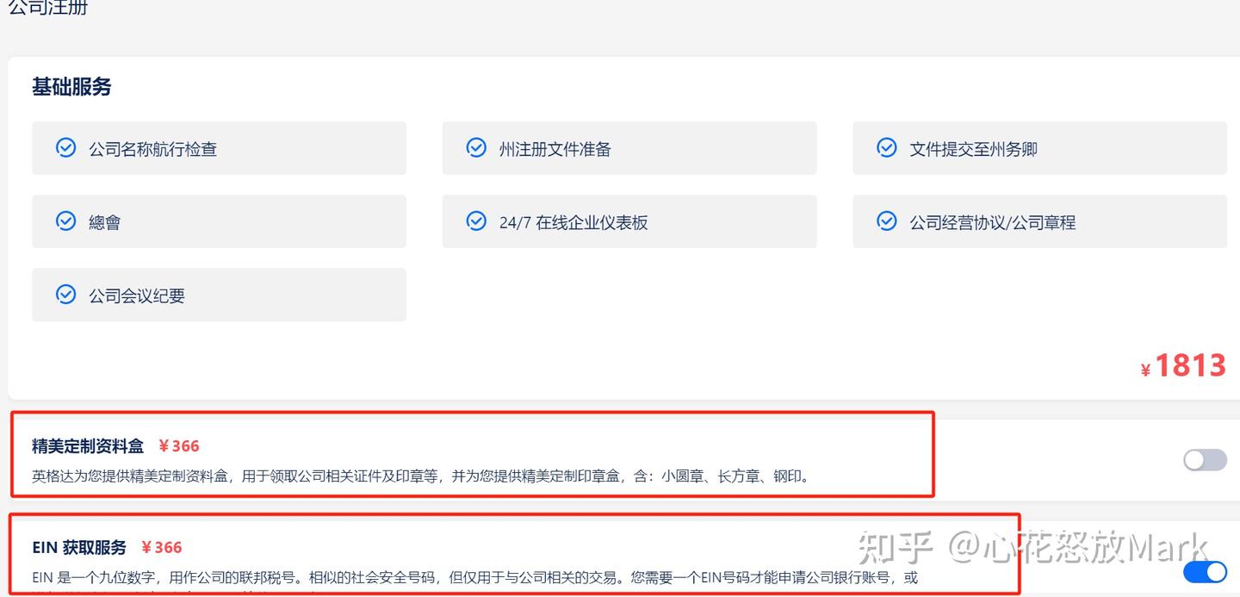1240x597 pixels.
Task: Click the checkmark icon beside 公司名称航行检查
Action: [66, 147]
